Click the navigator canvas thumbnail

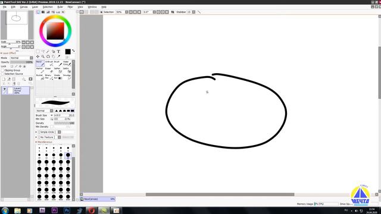(x=17, y=25)
